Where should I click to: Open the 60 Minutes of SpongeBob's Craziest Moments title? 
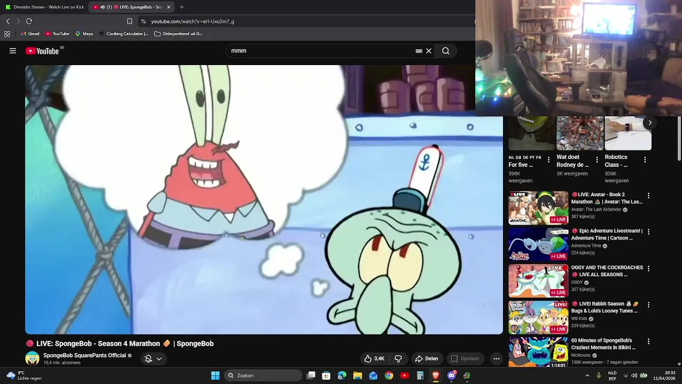[x=603, y=344]
